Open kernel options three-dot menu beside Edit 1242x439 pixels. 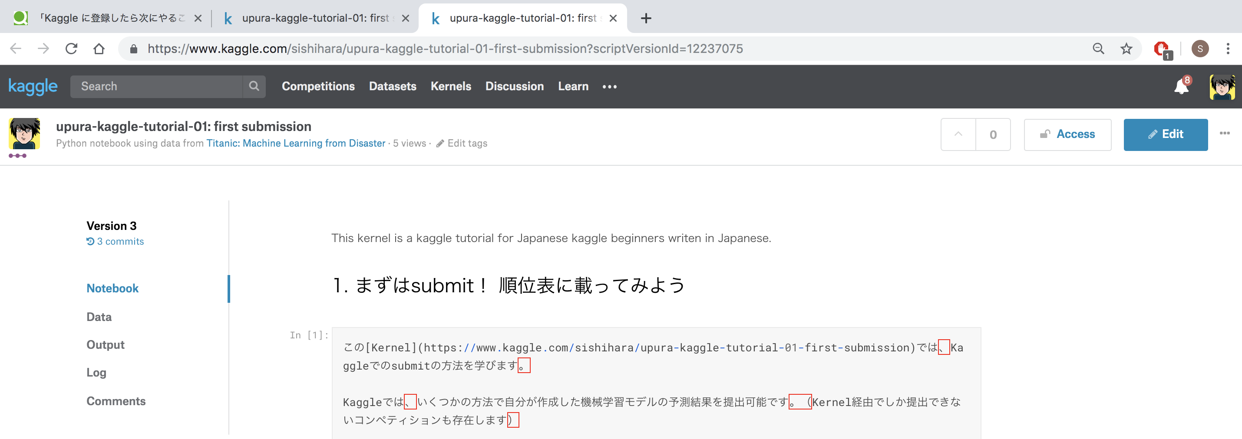[x=1225, y=133]
